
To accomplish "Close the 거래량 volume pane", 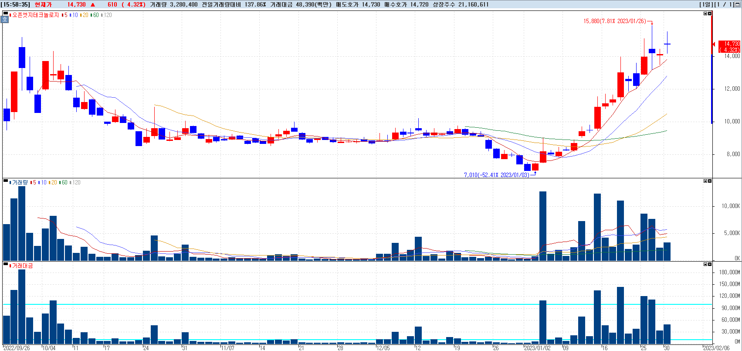I will pyautogui.click(x=710, y=181).
